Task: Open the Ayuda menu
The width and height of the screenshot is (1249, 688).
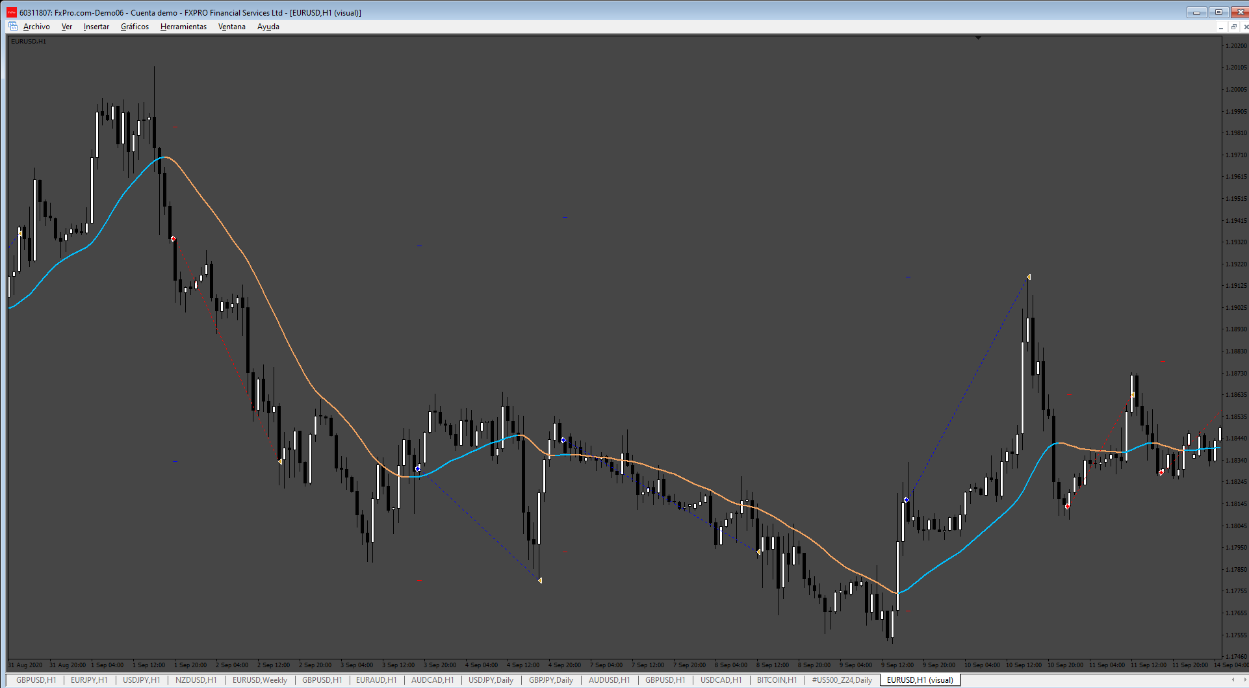Action: (x=268, y=27)
